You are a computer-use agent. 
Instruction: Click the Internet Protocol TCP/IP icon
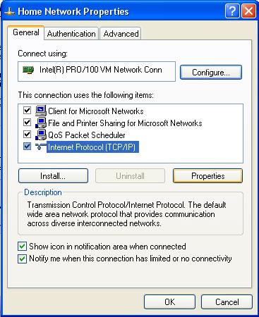coord(41,147)
